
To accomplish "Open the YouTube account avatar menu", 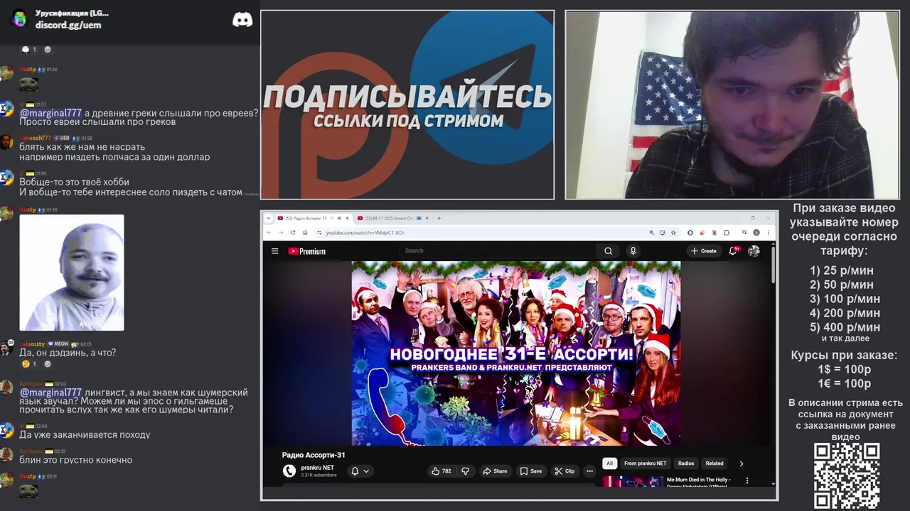I will (754, 251).
